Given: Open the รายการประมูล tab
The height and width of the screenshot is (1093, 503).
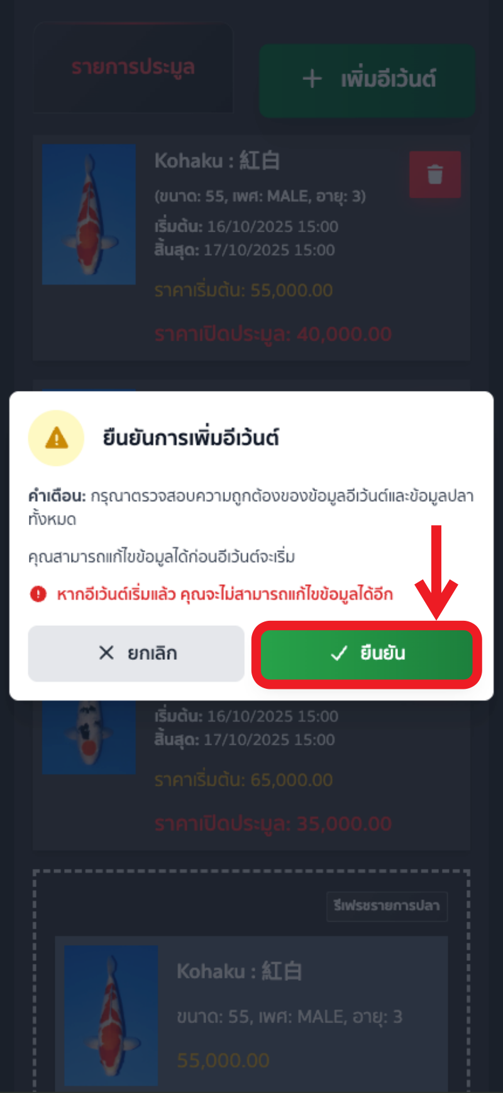Looking at the screenshot, I should (x=133, y=68).
